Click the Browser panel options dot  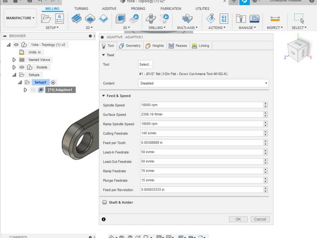pos(90,36)
